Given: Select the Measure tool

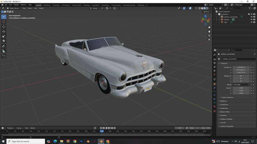Looking at the screenshot, I should pyautogui.click(x=4, y=51).
